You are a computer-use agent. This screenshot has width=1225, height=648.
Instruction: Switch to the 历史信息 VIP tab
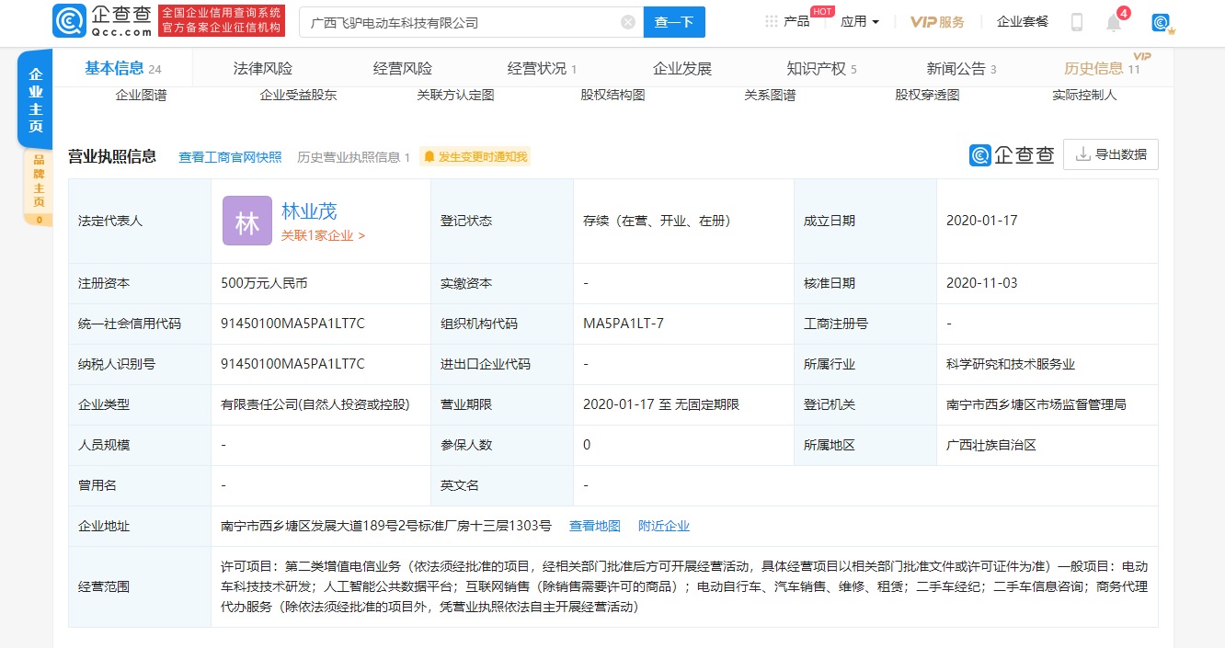click(1102, 68)
